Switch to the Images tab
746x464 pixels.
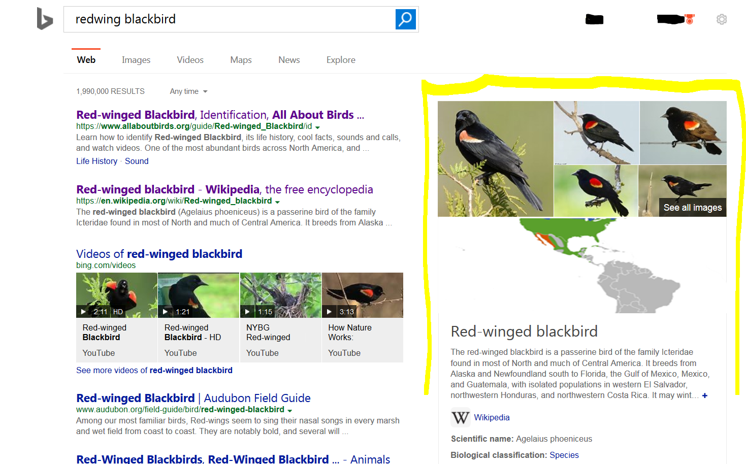(x=136, y=60)
